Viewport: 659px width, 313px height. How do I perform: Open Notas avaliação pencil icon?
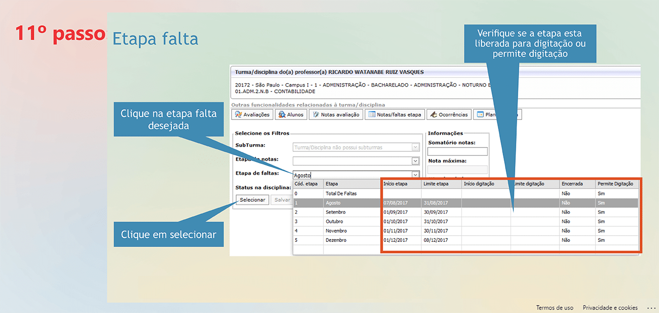315,115
